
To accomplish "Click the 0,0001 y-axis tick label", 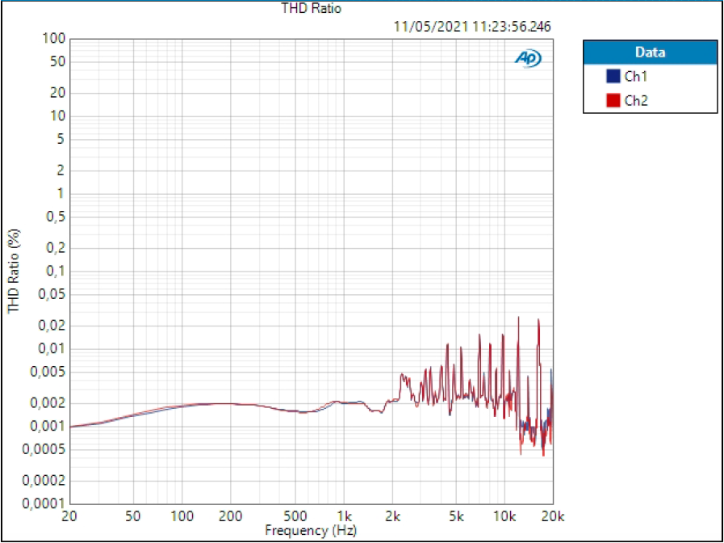I will click(44, 503).
